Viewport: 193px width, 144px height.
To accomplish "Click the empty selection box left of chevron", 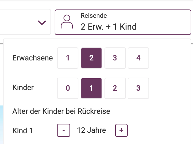I will tap(25, 22).
